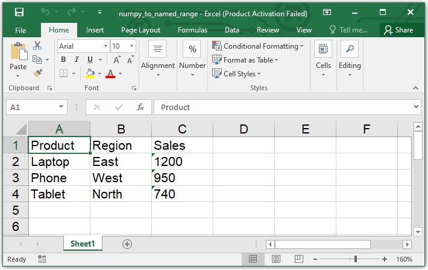428x270 pixels.
Task: Click the Save icon in title bar
Action: pos(19,13)
